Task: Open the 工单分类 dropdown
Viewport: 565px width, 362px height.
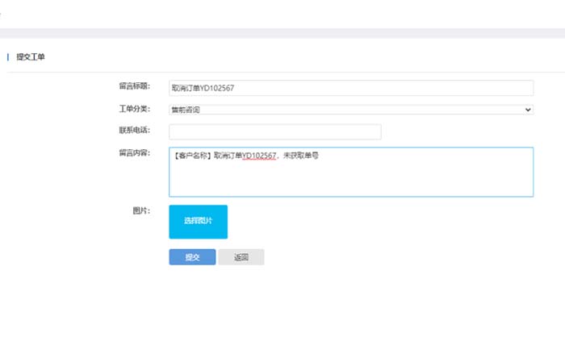Action: coord(350,109)
